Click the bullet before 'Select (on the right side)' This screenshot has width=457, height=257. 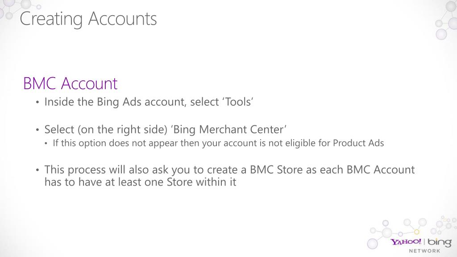[x=38, y=130]
